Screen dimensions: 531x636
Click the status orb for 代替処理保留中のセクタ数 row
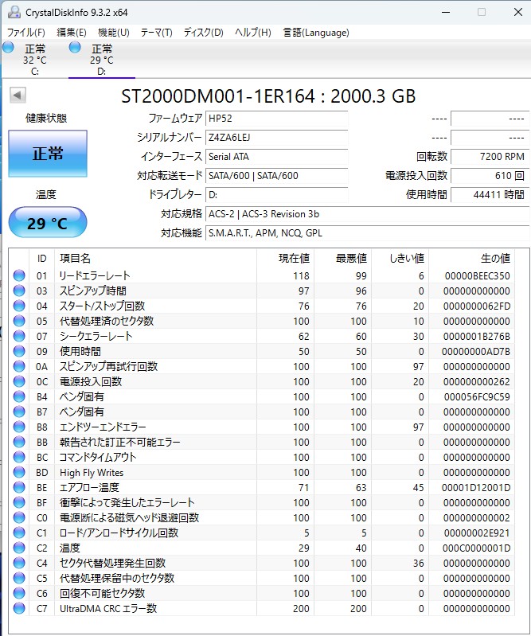(x=19, y=579)
